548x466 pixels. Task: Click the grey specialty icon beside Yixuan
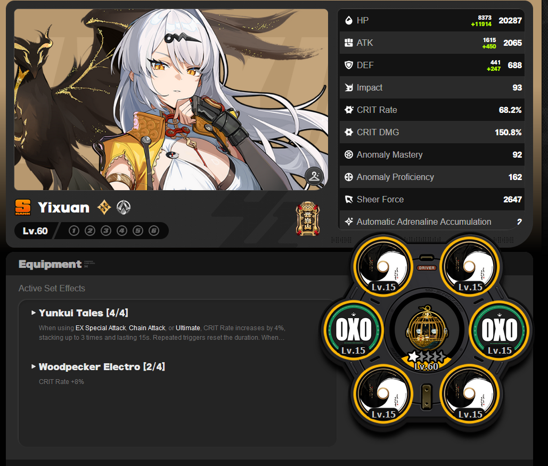[x=124, y=207]
